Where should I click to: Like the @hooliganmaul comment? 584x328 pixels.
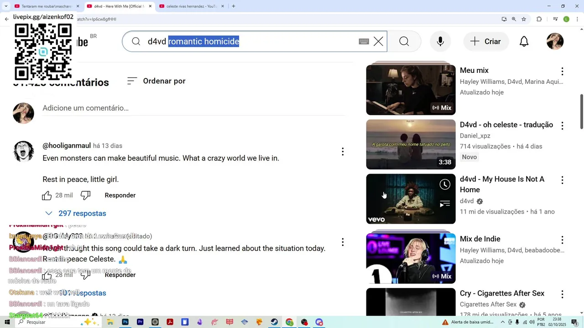pos(47,195)
